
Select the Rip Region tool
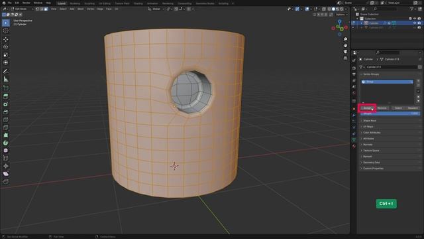pyautogui.click(x=6, y=181)
